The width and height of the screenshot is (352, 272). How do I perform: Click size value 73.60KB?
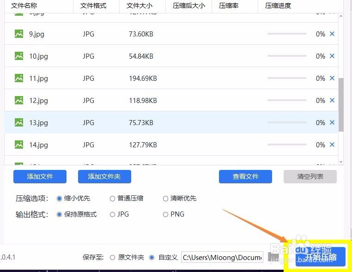[141, 34]
